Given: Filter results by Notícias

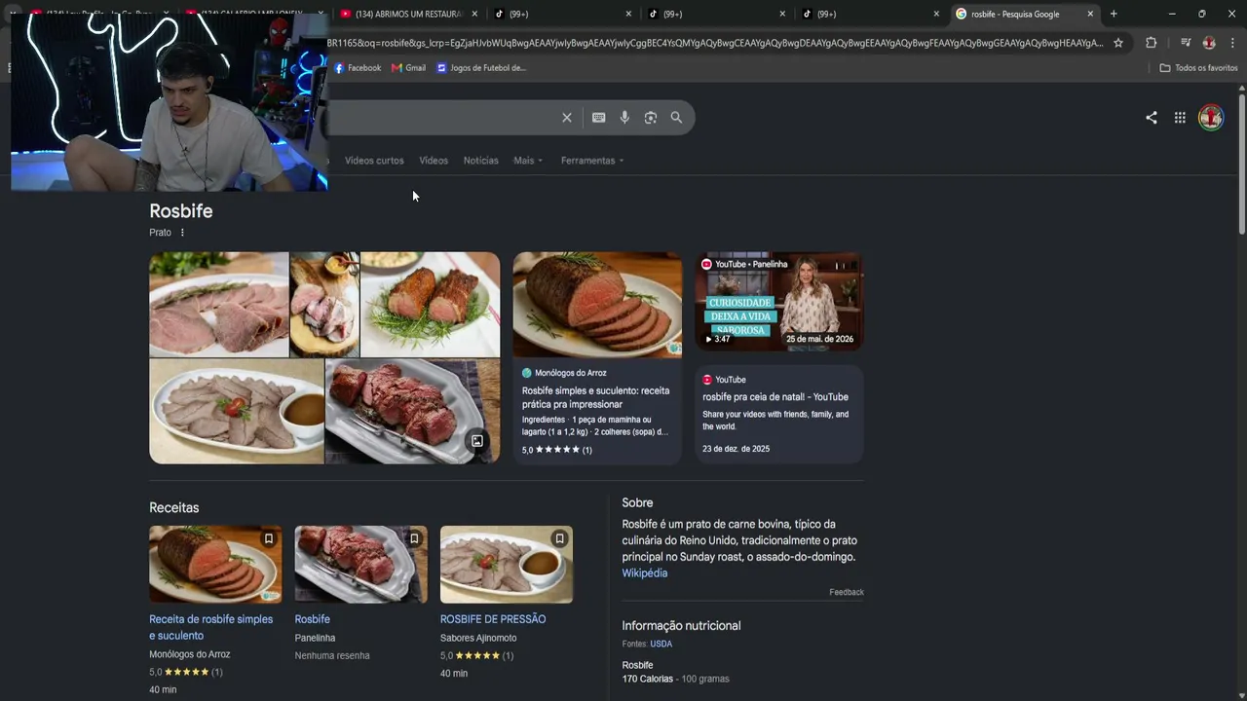Looking at the screenshot, I should (480, 161).
